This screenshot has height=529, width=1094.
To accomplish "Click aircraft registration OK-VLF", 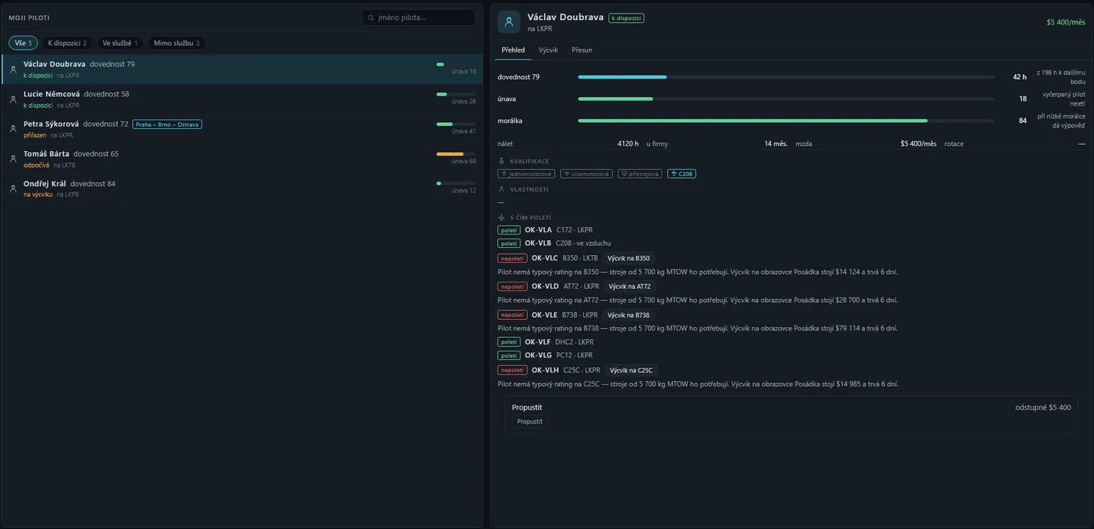I will click(x=538, y=342).
